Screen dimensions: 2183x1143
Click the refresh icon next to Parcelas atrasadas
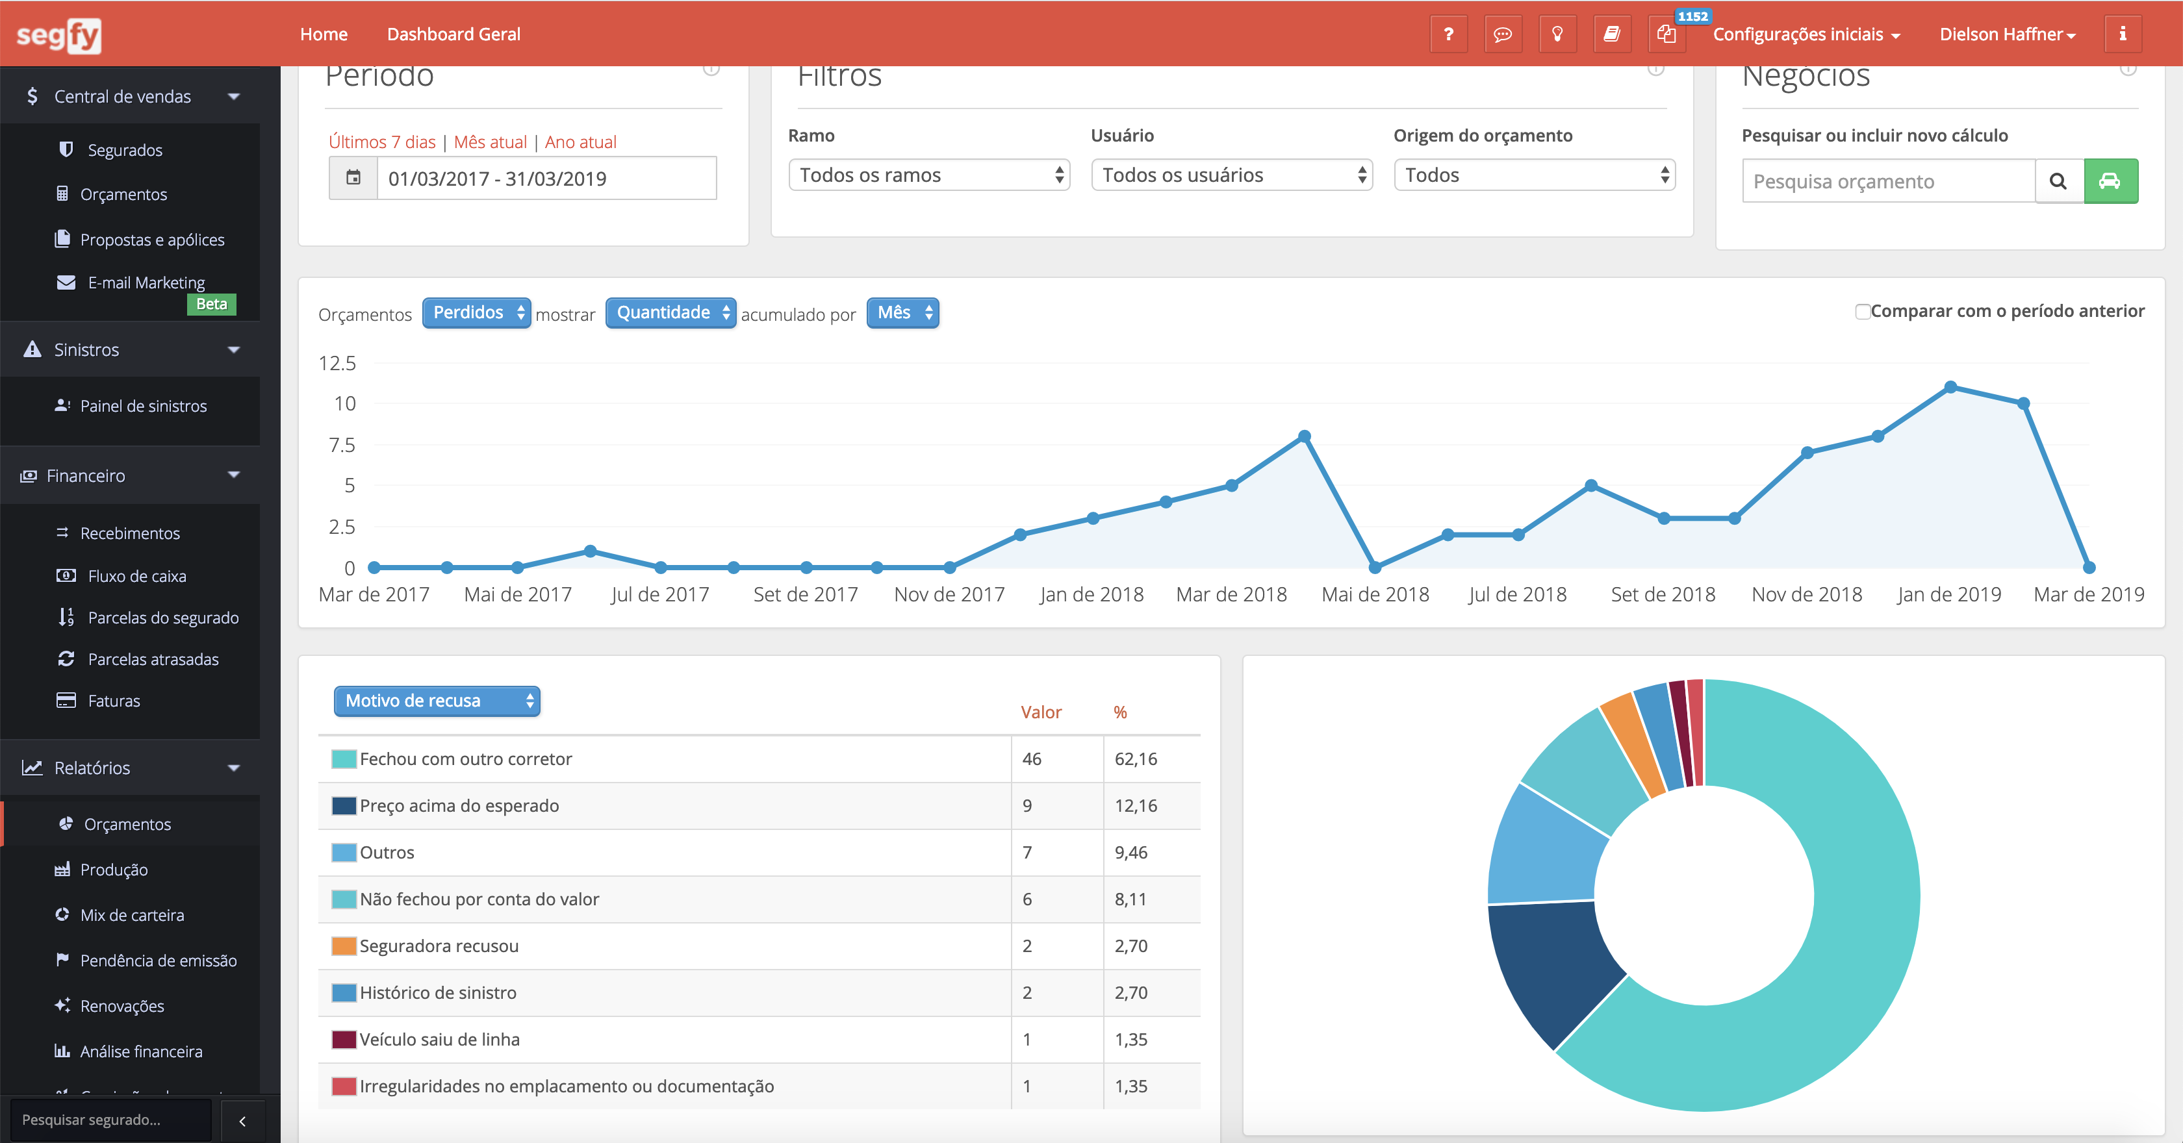pyautogui.click(x=66, y=659)
